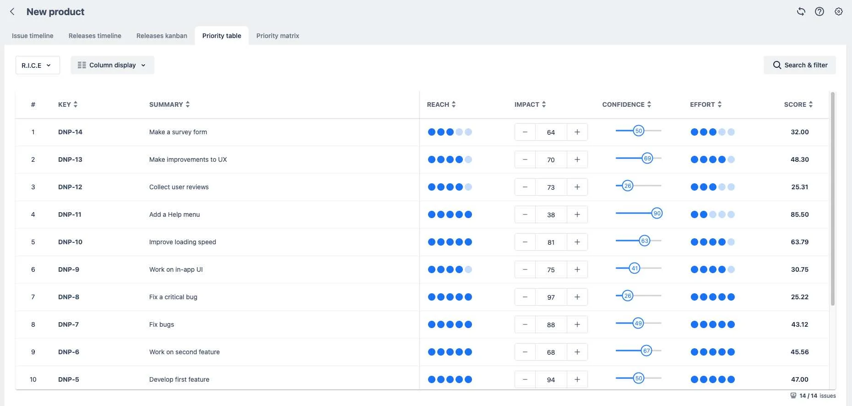
Task: Decrease impact for Make improvements to UX
Action: point(525,159)
